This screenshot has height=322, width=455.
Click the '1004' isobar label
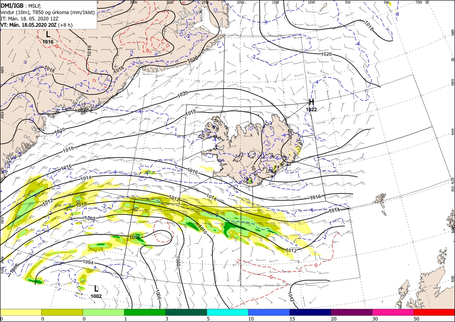pyautogui.click(x=88, y=263)
